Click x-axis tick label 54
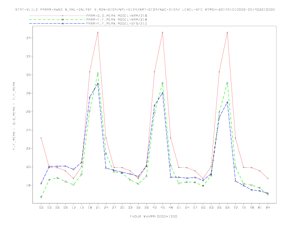The height and width of the screenshot is (226, 292). click(187, 208)
